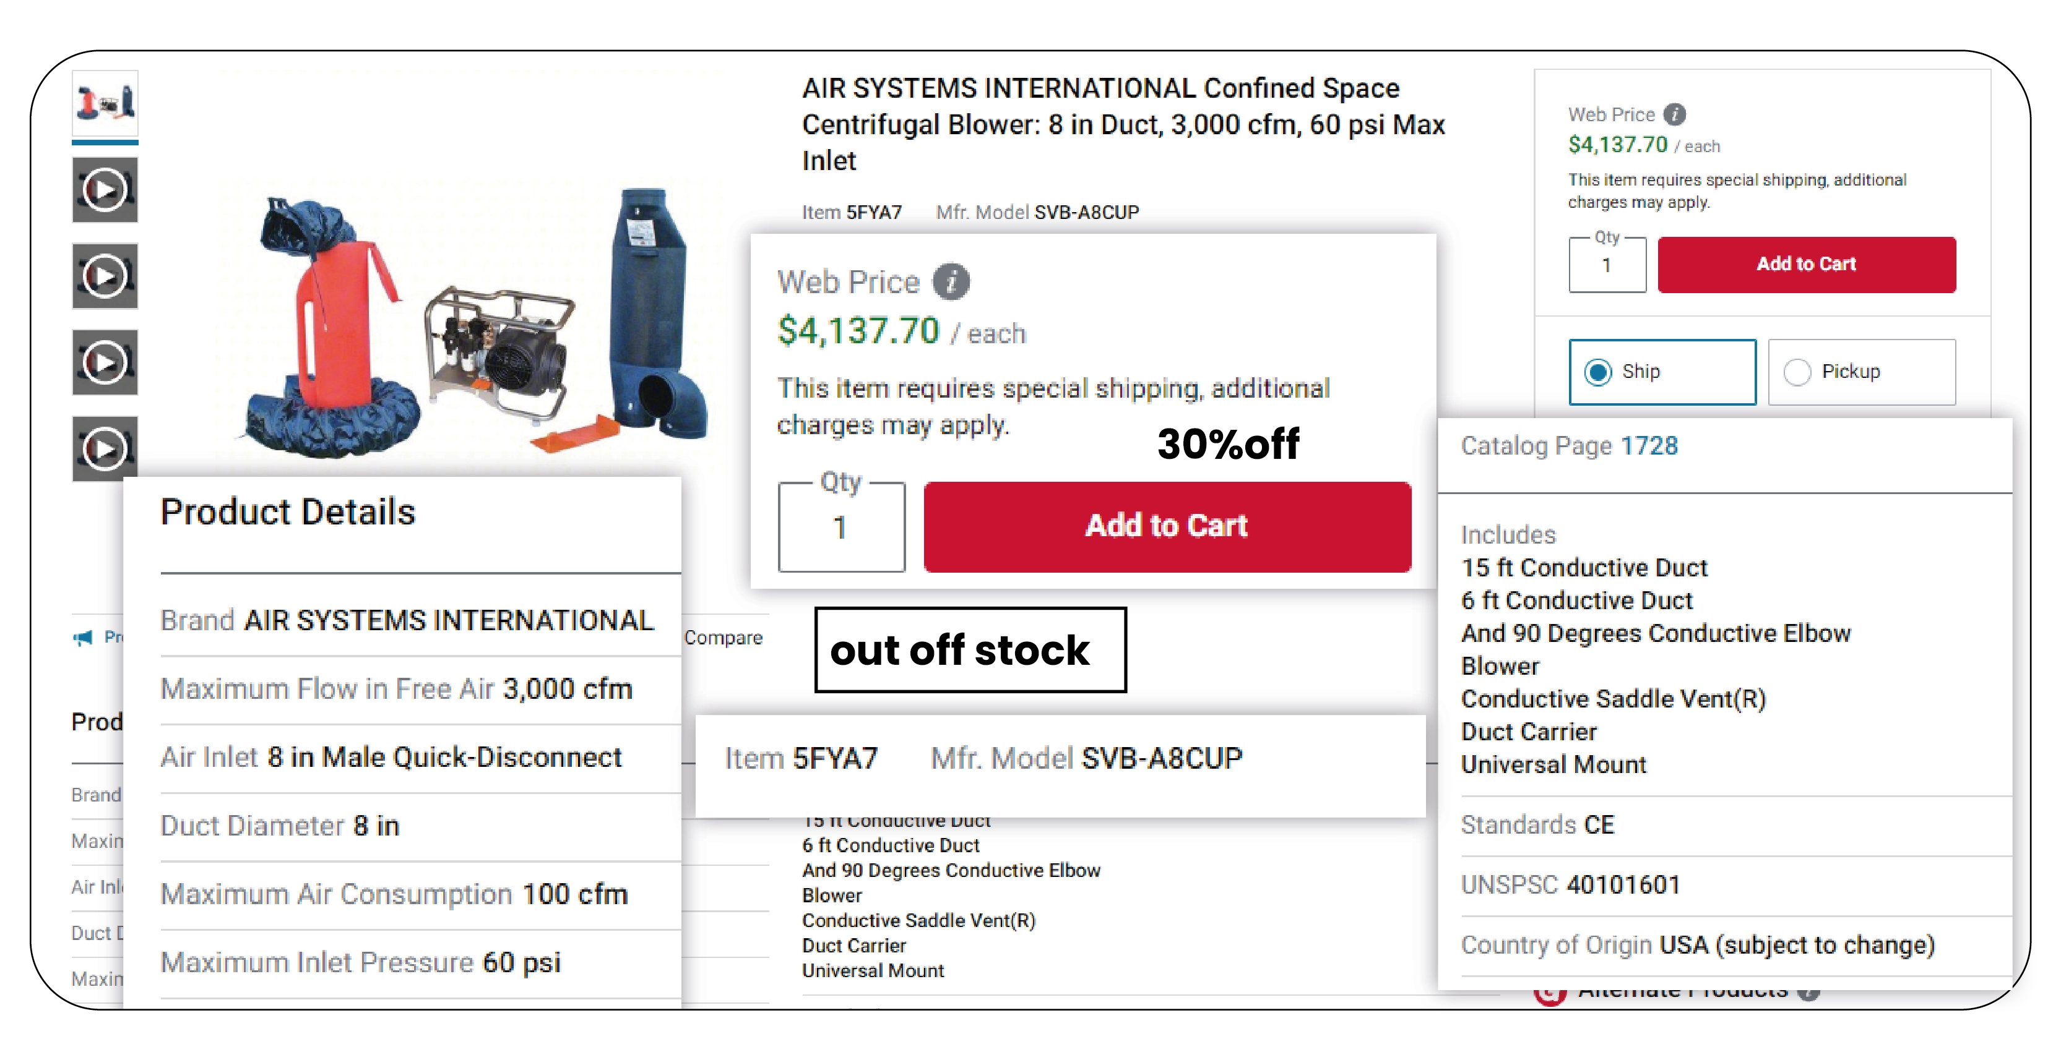The height and width of the screenshot is (1060, 2061).
Task: Click the Qty field in right sidebar
Action: click(x=1607, y=265)
